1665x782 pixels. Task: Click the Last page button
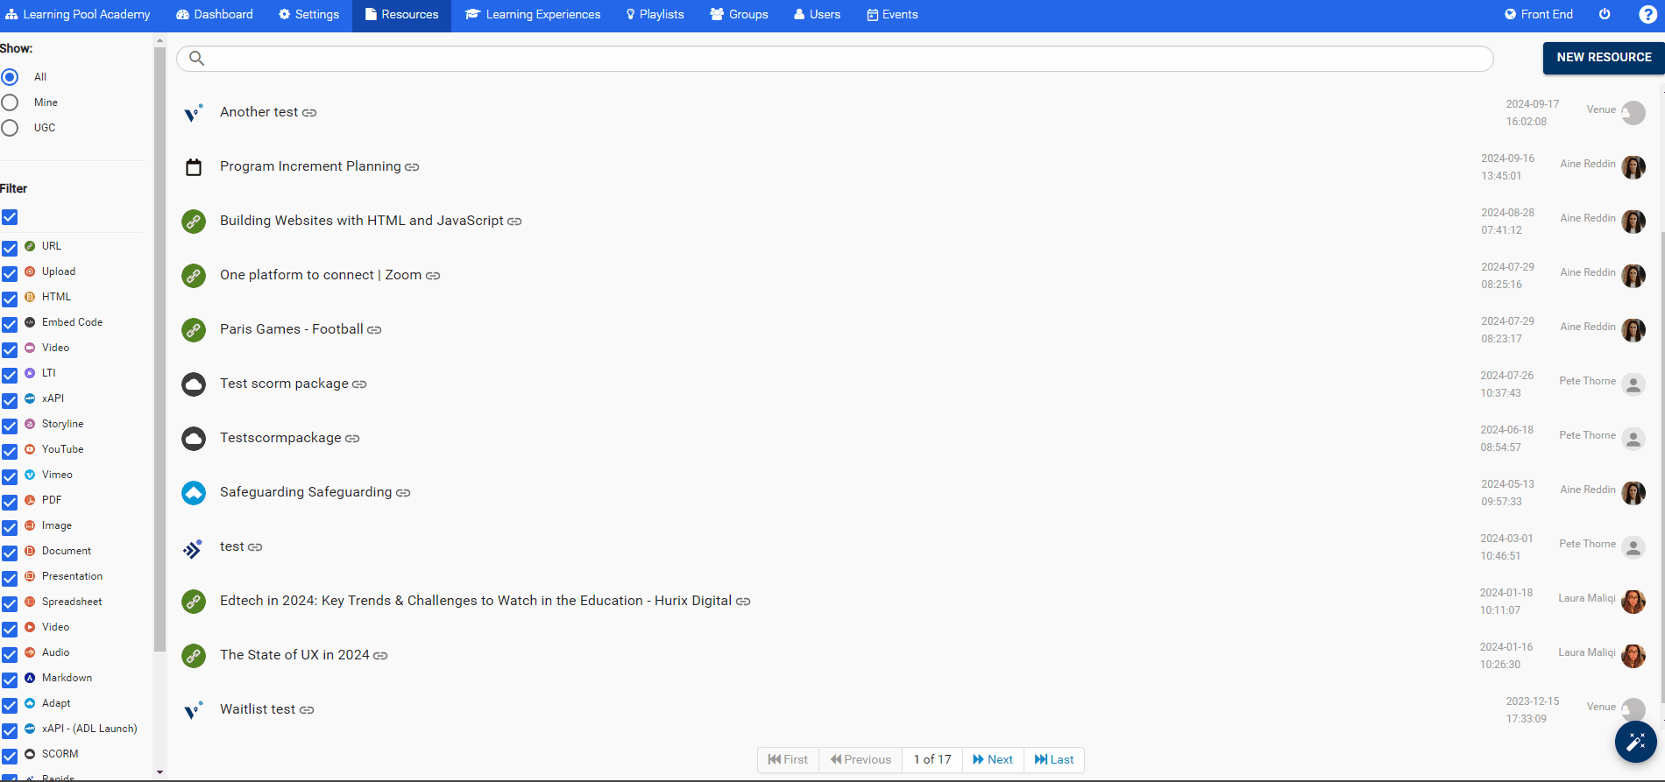click(x=1054, y=760)
